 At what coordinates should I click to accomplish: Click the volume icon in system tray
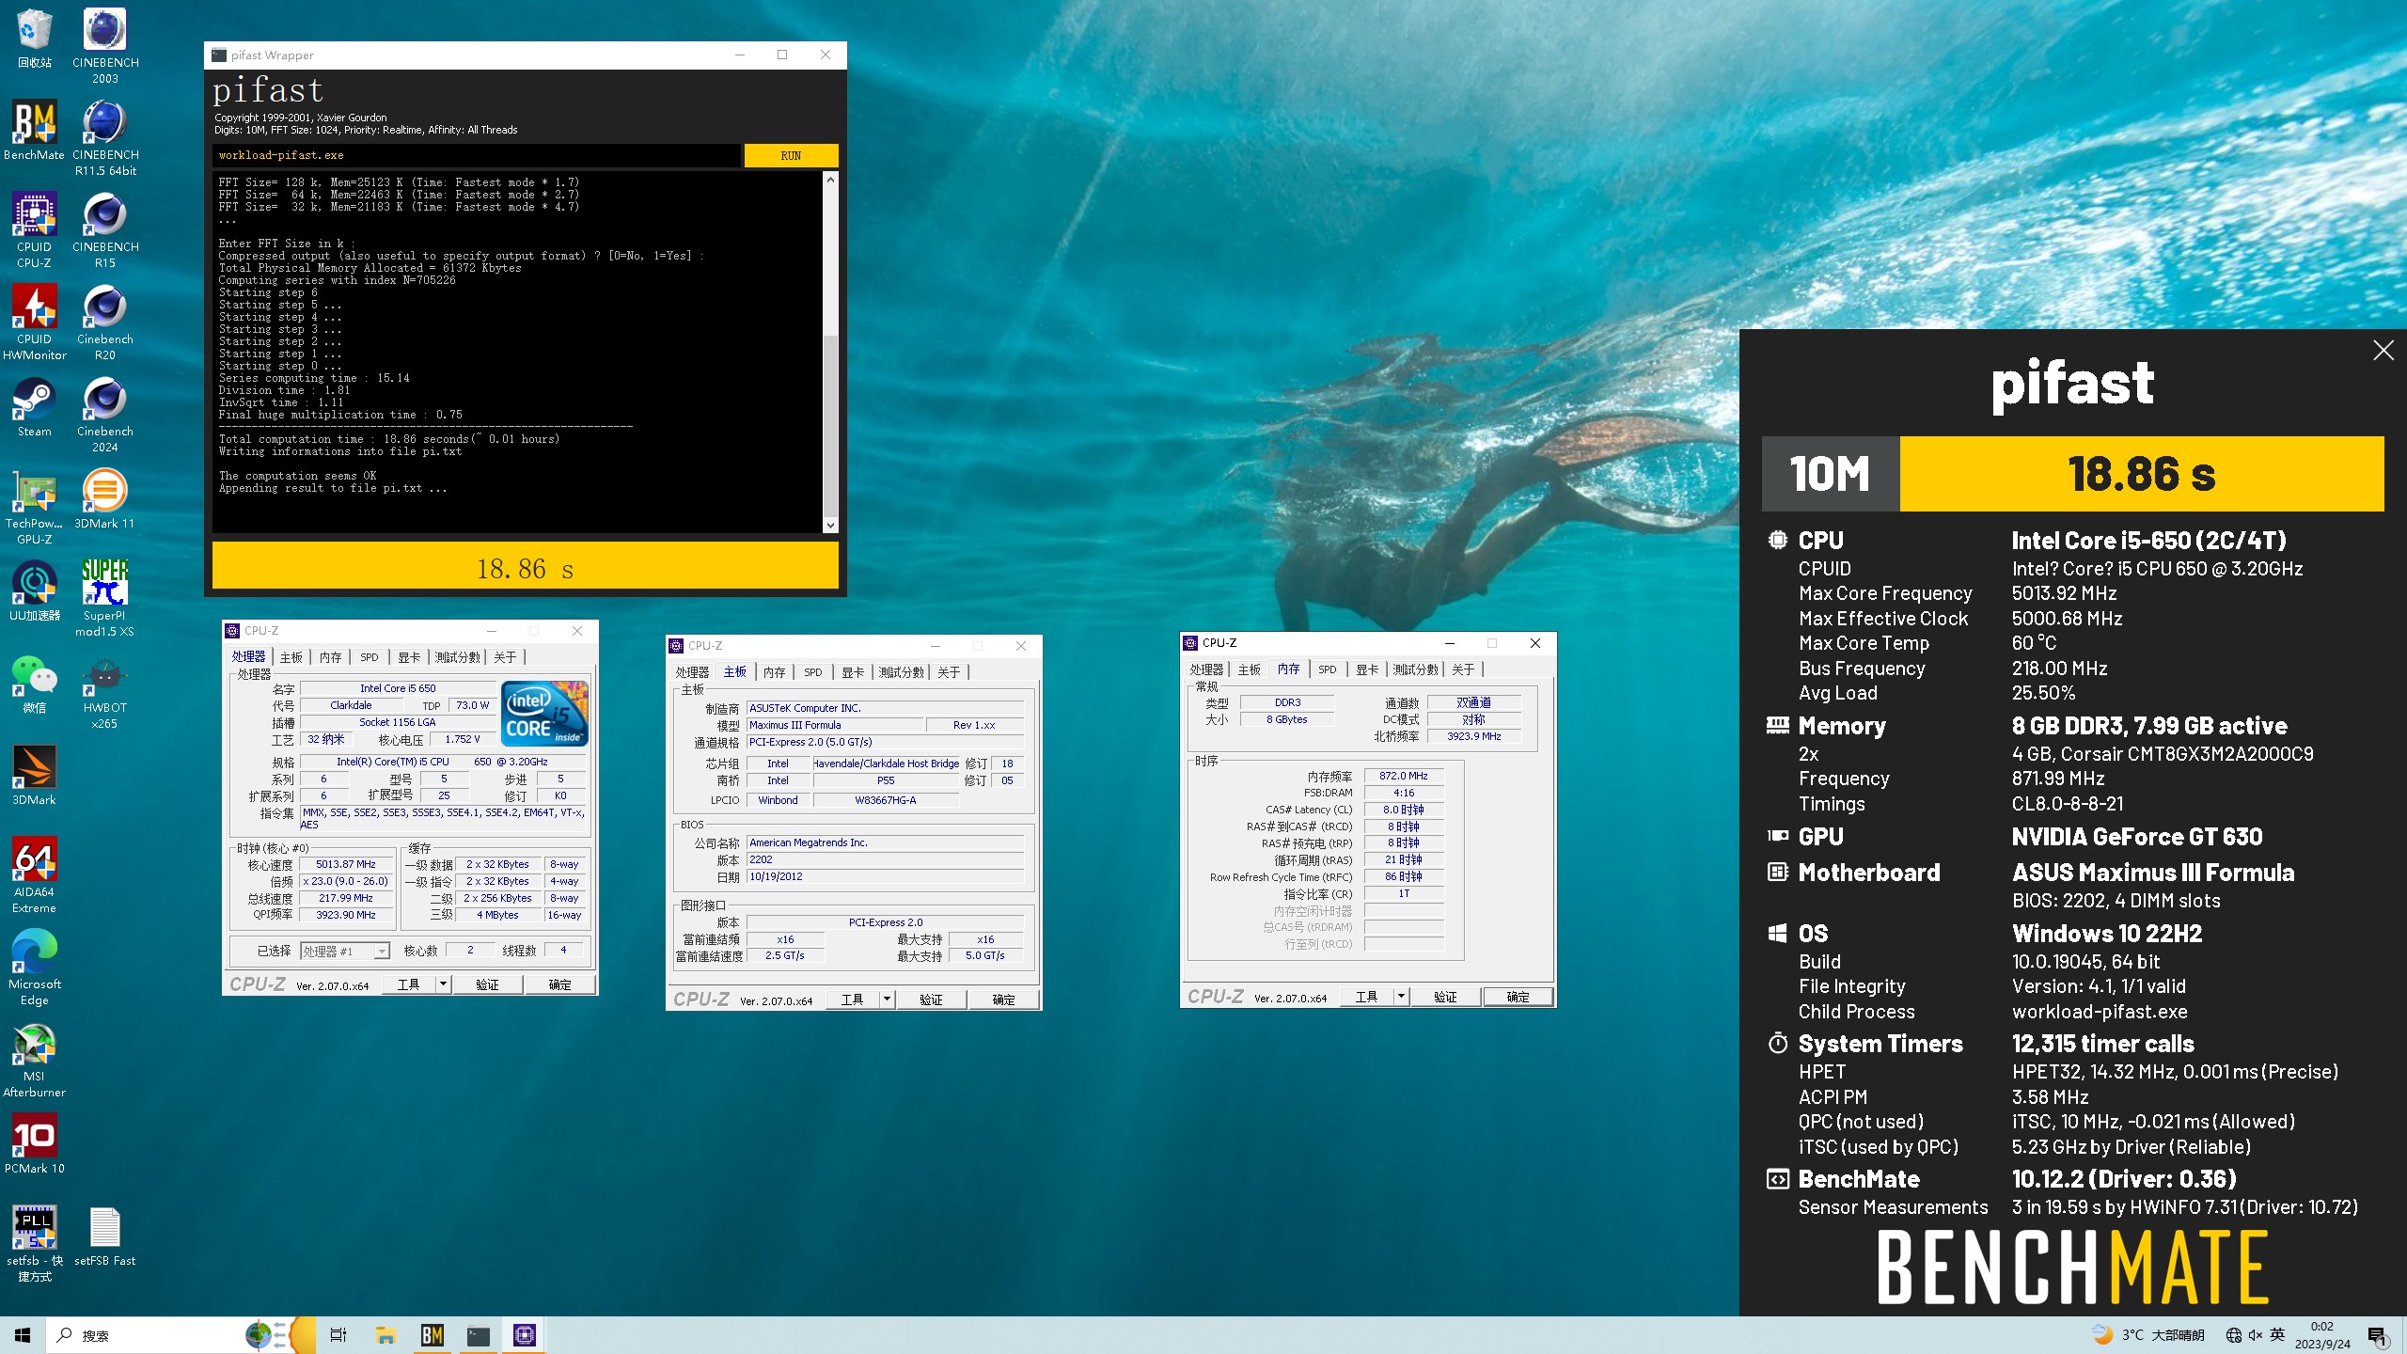pos(2256,1335)
